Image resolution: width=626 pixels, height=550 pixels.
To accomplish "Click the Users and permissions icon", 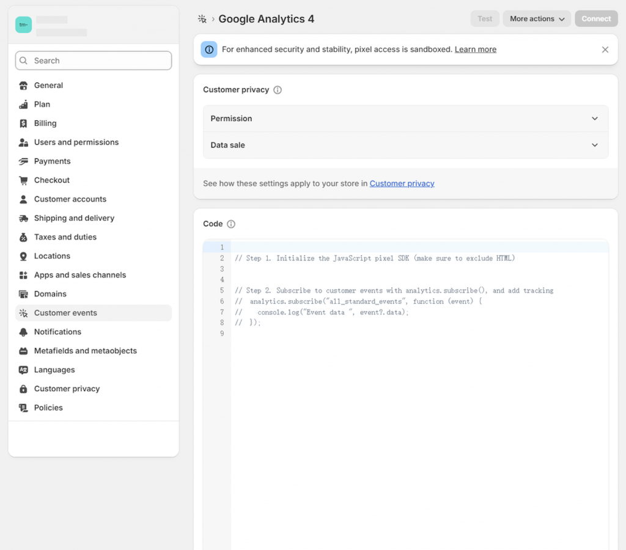I will click(24, 142).
